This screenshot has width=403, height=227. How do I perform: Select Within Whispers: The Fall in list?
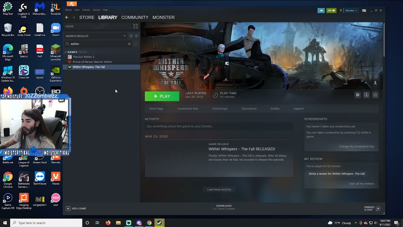pyautogui.click(x=102, y=67)
